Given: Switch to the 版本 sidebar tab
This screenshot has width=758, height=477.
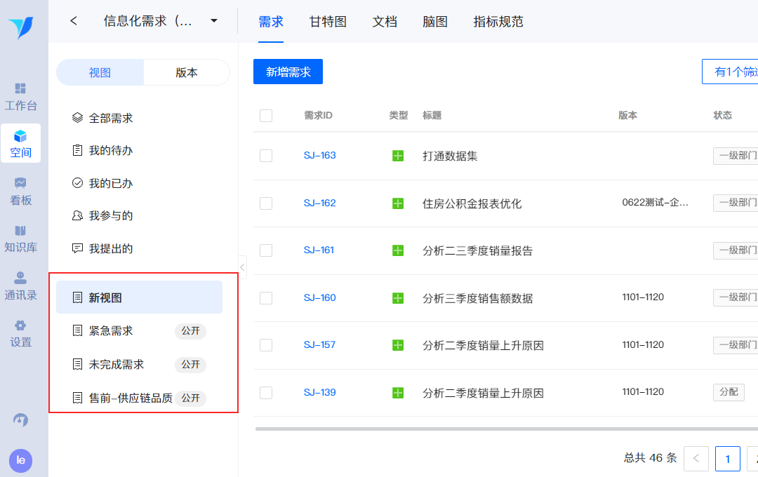Looking at the screenshot, I should coord(187,72).
